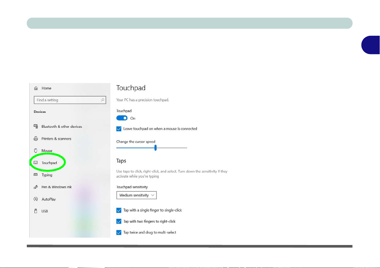Open Printers & scanners settings
The image size is (380, 268).
pyautogui.click(x=56, y=139)
